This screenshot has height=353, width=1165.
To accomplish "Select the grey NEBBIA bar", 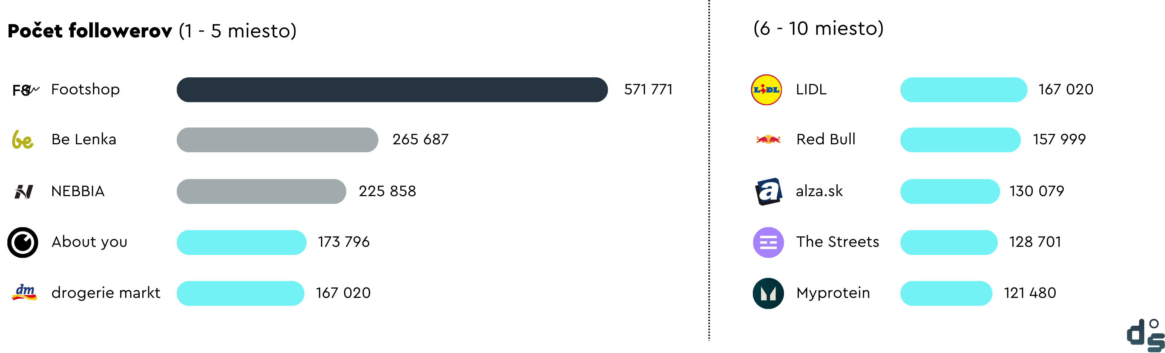I will pyautogui.click(x=261, y=191).
